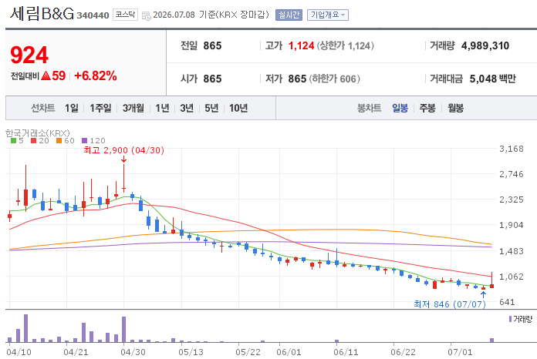The image size is (537, 359).
Task: Click the 세림B&G stock name title
Action: click(42, 14)
